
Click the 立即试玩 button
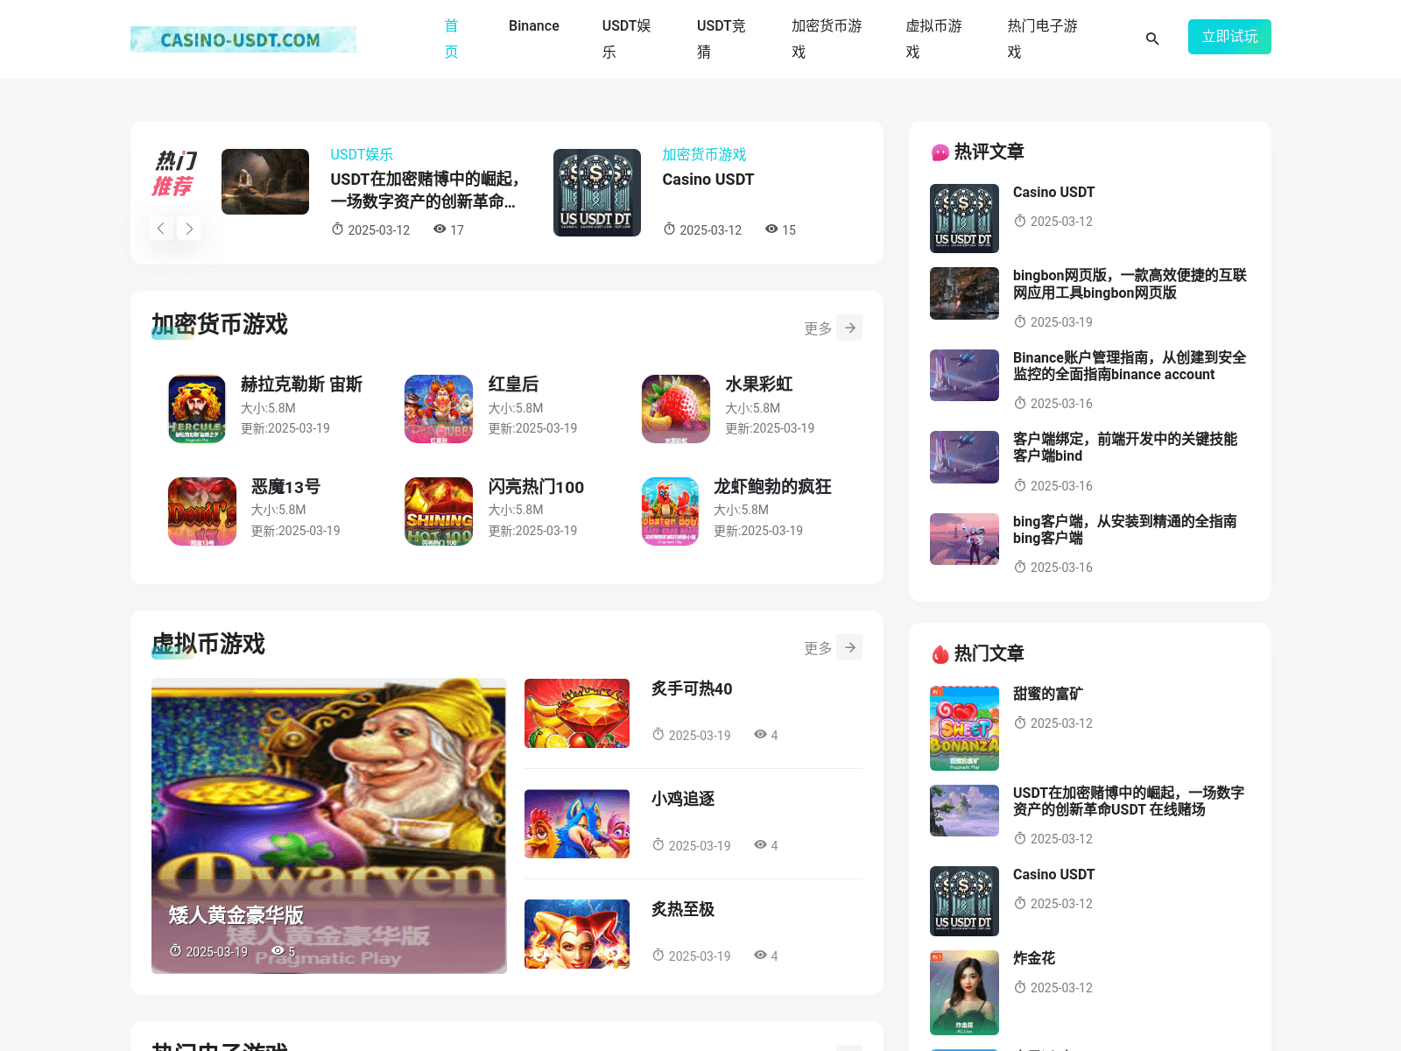pos(1229,37)
